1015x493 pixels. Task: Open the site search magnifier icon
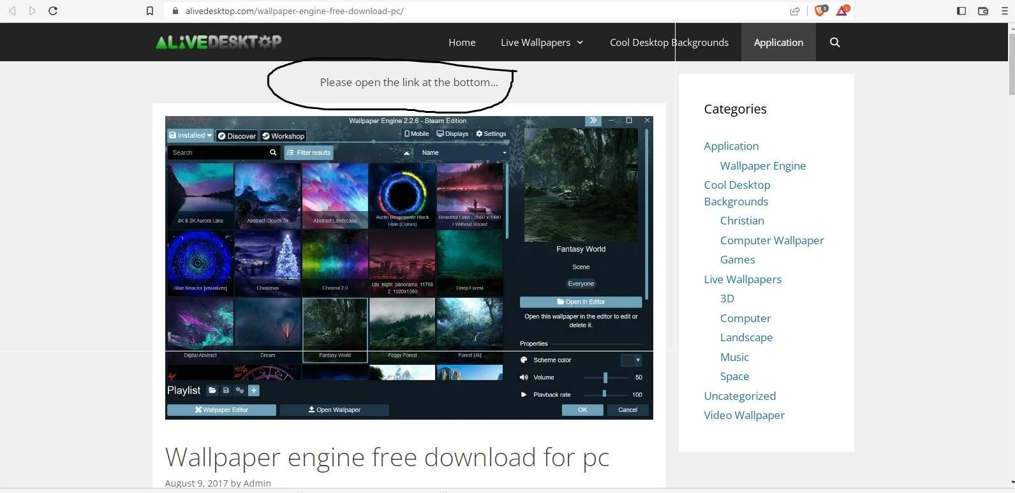pyautogui.click(x=834, y=42)
